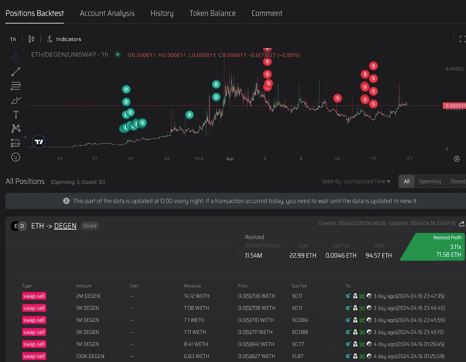
Task: Collapse the drawing toolbar side arrow
Action: (25, 138)
